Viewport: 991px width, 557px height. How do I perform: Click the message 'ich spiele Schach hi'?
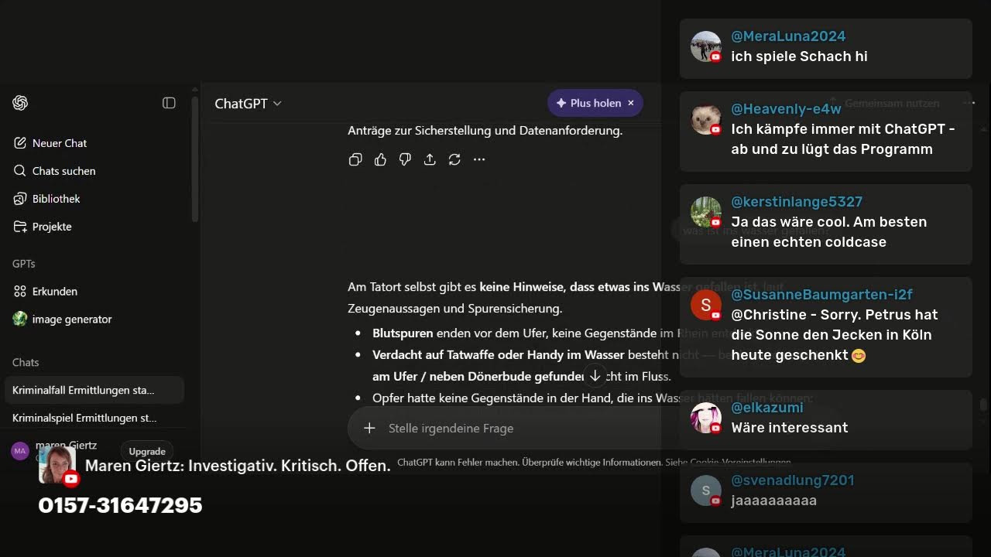799,56
